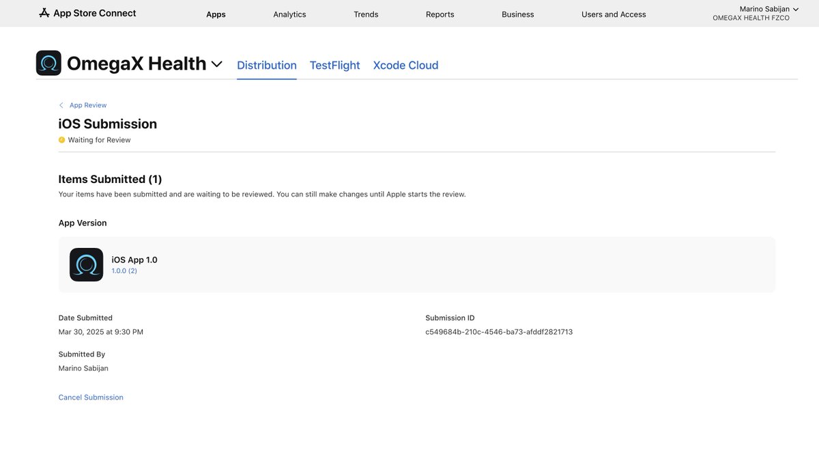Open Users and Access

tap(614, 14)
